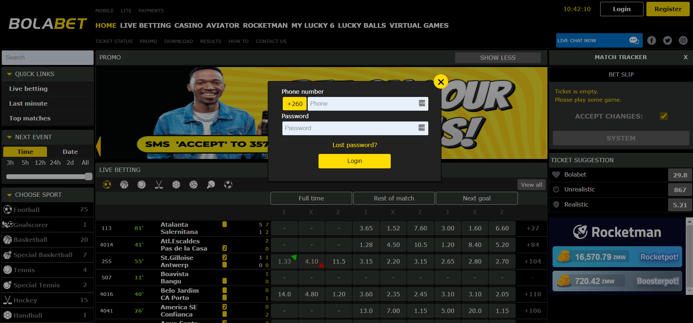Pick 1.33 Full time odds for St.Gilloise

pyautogui.click(x=284, y=261)
